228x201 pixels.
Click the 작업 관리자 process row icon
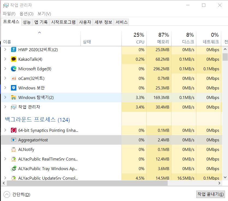tap(14, 107)
